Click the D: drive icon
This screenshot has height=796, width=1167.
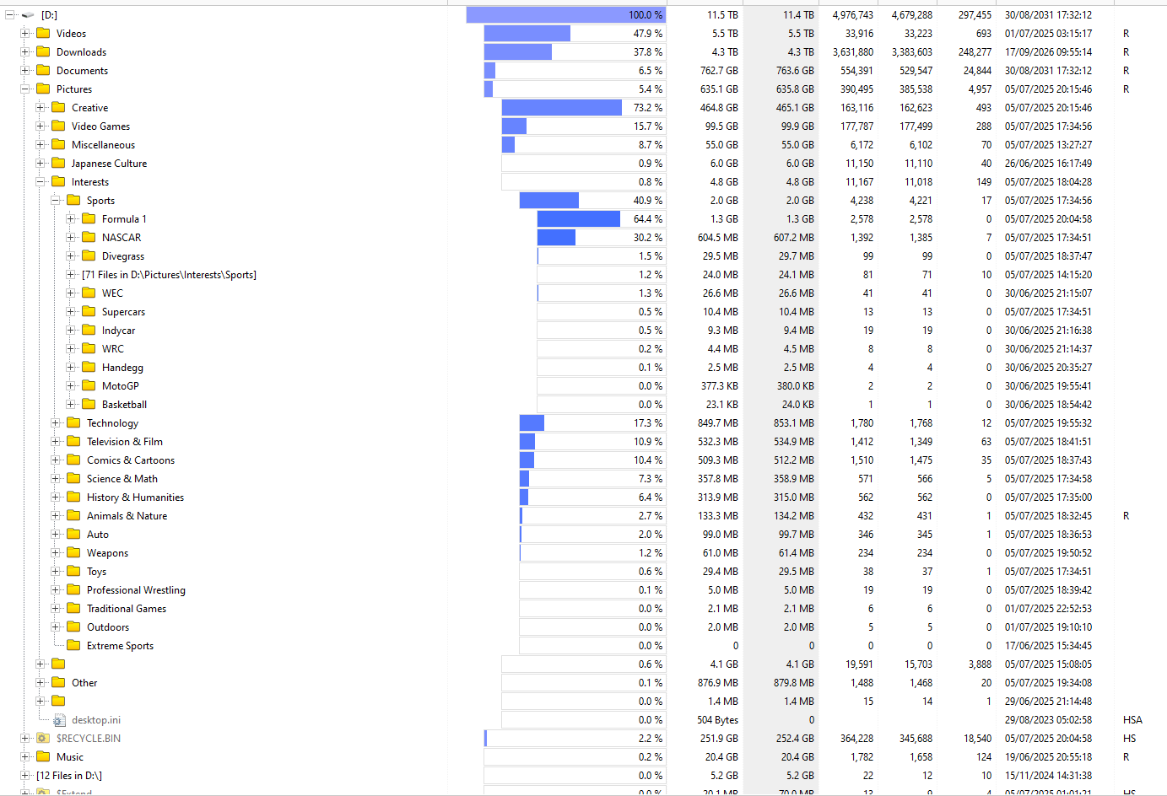pos(28,15)
